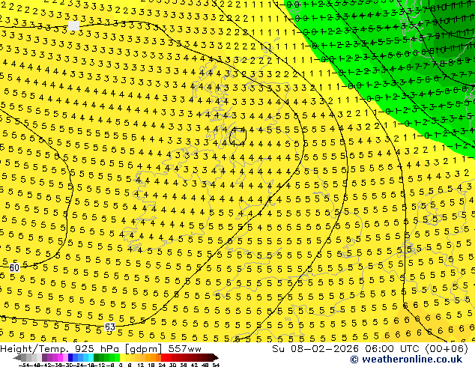Click the 'Su 08-02-2026 06:00 UTC (00+06)' date label

point(370,349)
